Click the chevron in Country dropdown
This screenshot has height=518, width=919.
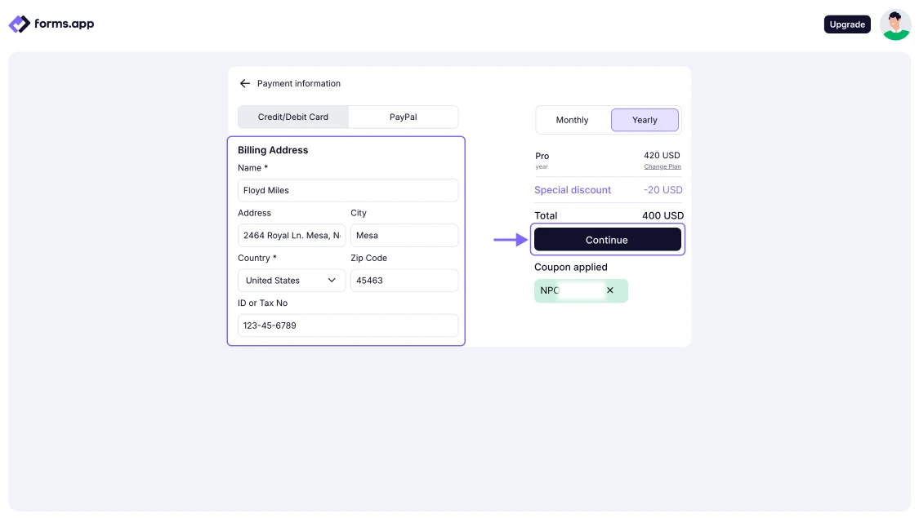click(332, 281)
